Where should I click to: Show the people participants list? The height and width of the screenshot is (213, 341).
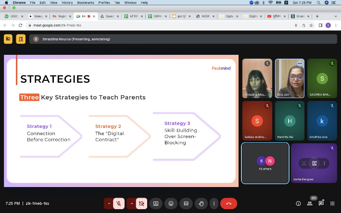click(309, 203)
